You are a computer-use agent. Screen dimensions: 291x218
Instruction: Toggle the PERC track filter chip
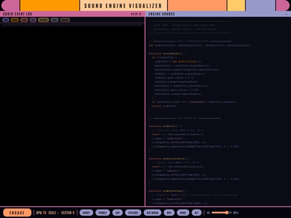click(x=54, y=20)
